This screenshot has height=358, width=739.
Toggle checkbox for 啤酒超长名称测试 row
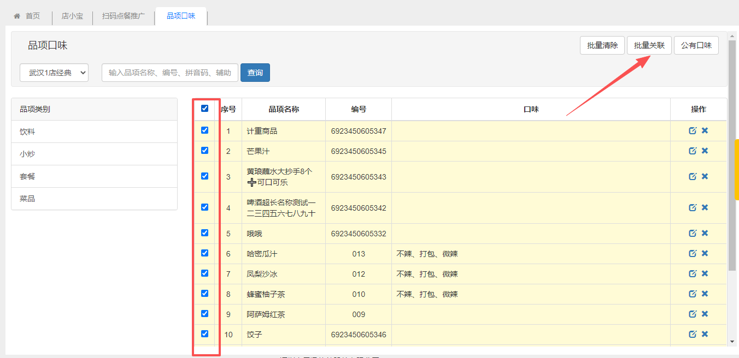[205, 207]
